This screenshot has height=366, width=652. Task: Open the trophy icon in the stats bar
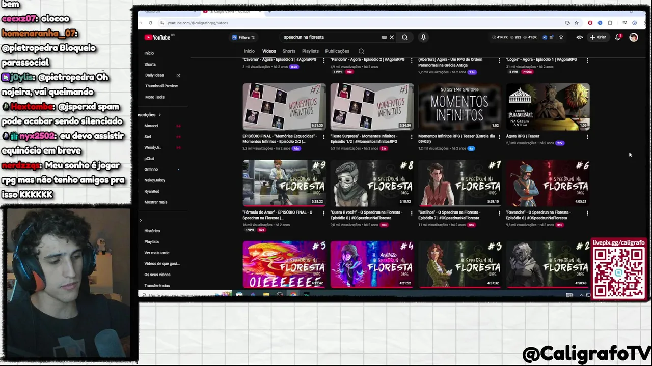(561, 37)
